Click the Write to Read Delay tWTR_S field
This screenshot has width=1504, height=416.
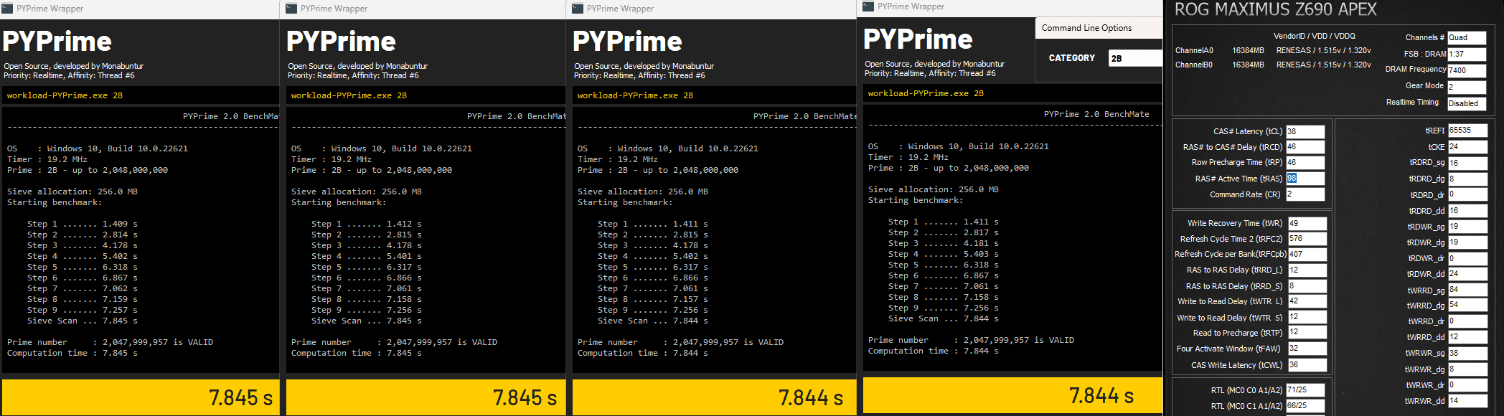click(x=1307, y=317)
